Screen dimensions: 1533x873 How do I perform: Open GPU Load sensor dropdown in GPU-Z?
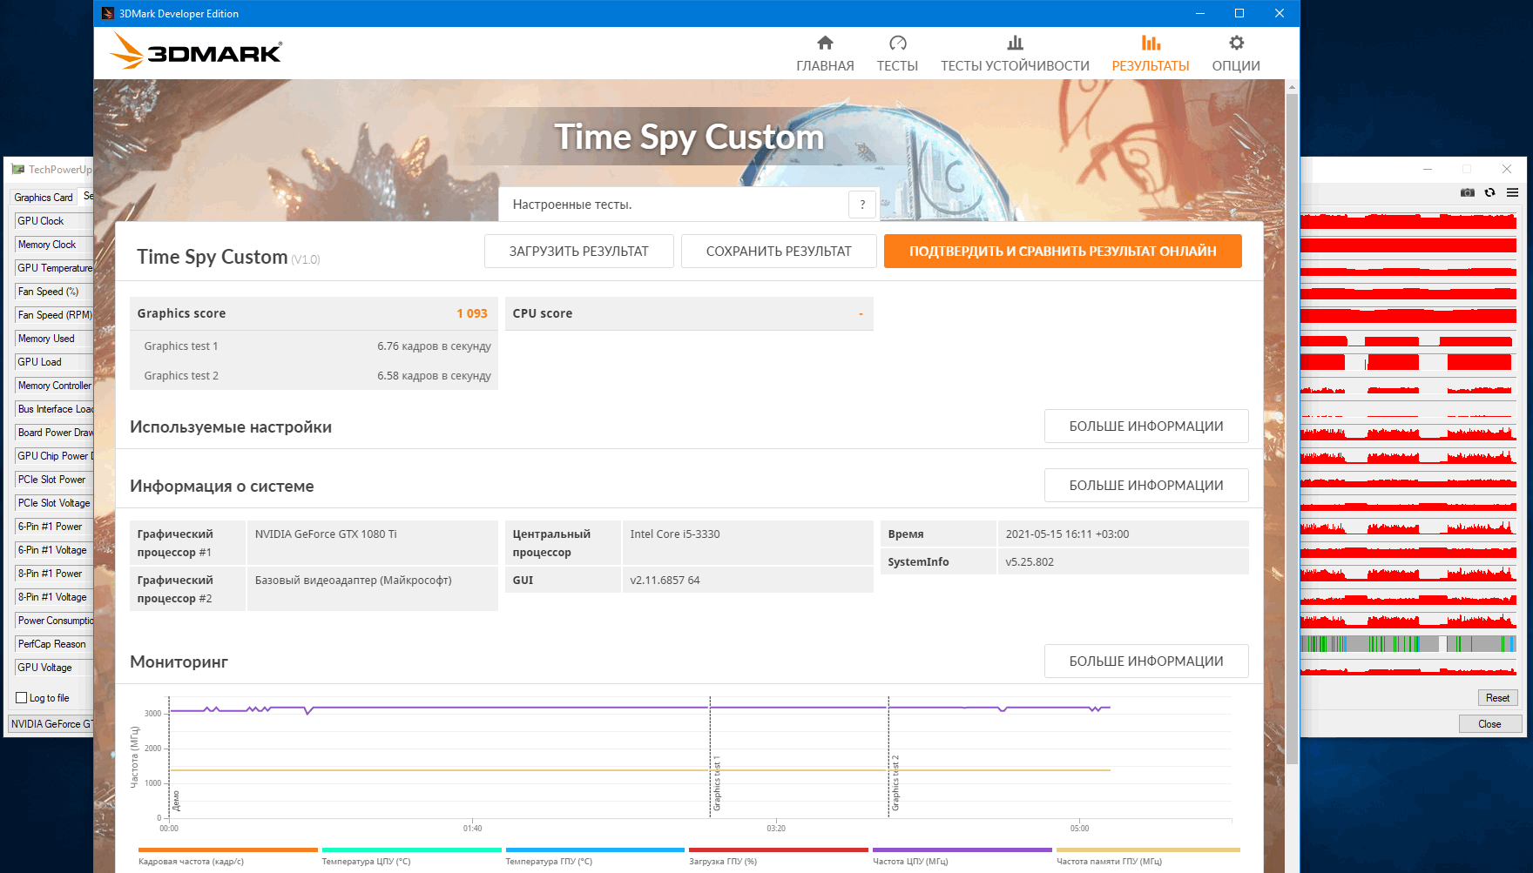tap(54, 362)
